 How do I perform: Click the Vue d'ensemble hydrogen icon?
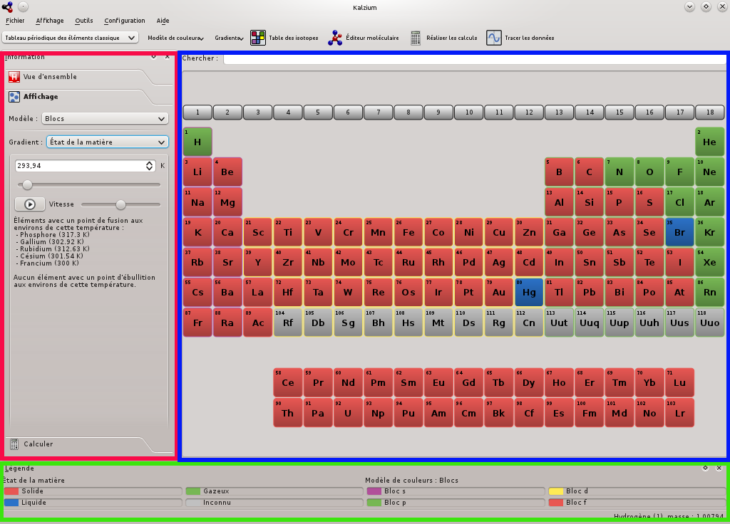14,77
